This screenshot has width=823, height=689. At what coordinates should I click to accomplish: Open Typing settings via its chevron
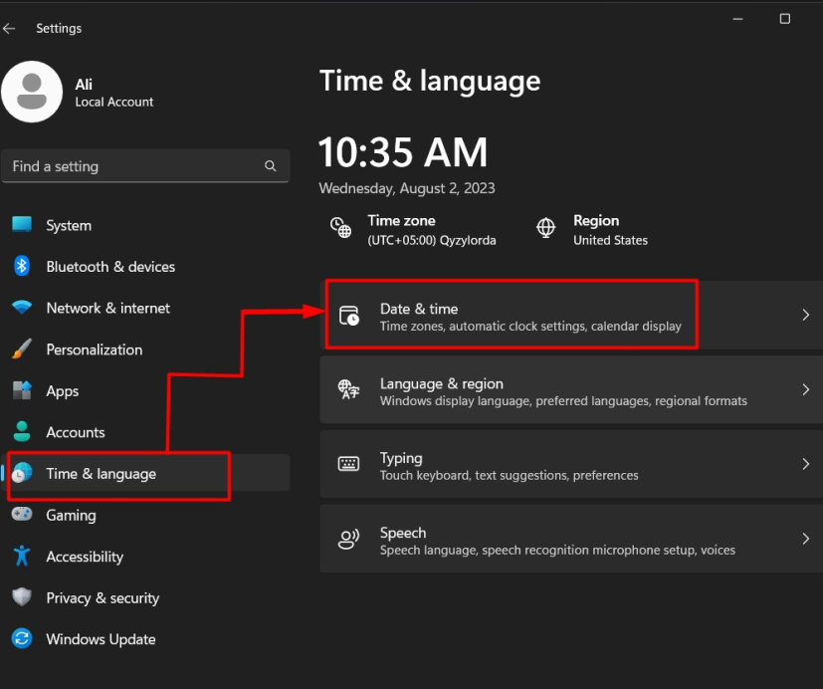(x=805, y=465)
